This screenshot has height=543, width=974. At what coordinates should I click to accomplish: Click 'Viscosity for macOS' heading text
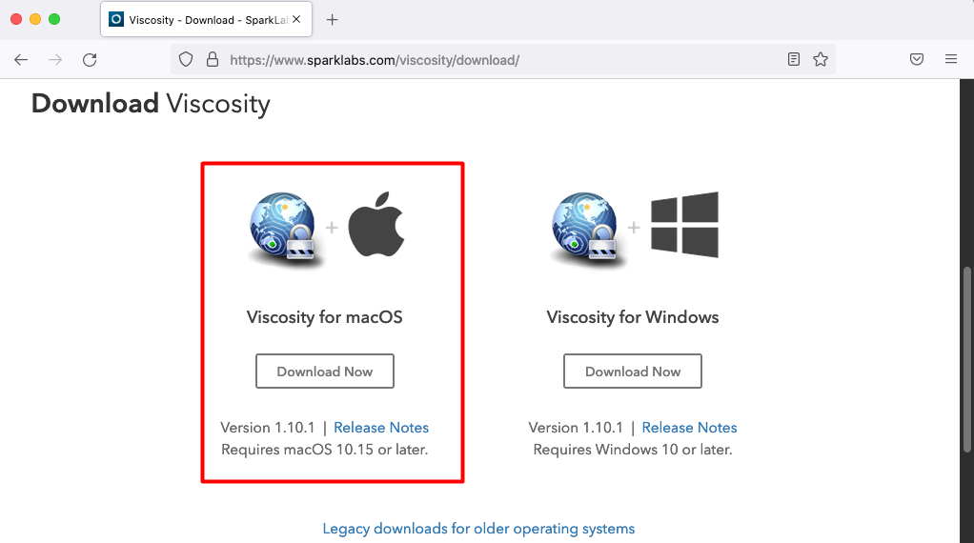pyautogui.click(x=324, y=317)
